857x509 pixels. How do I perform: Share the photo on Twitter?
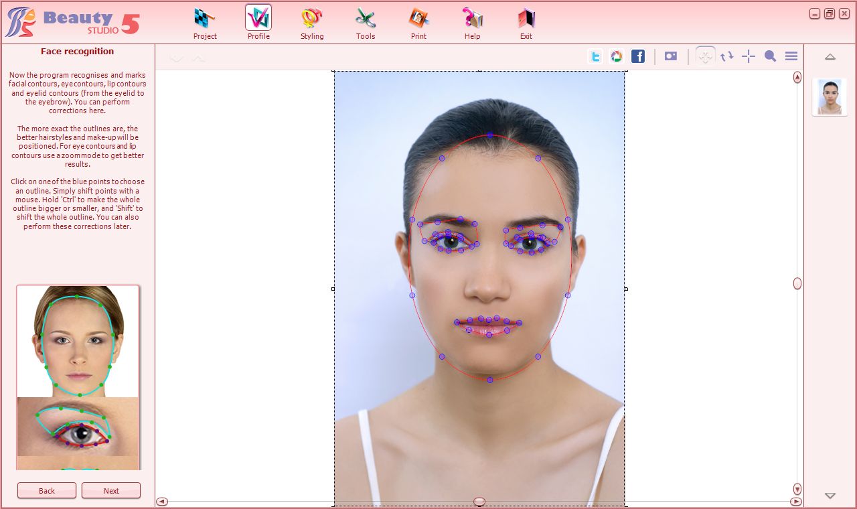point(595,56)
